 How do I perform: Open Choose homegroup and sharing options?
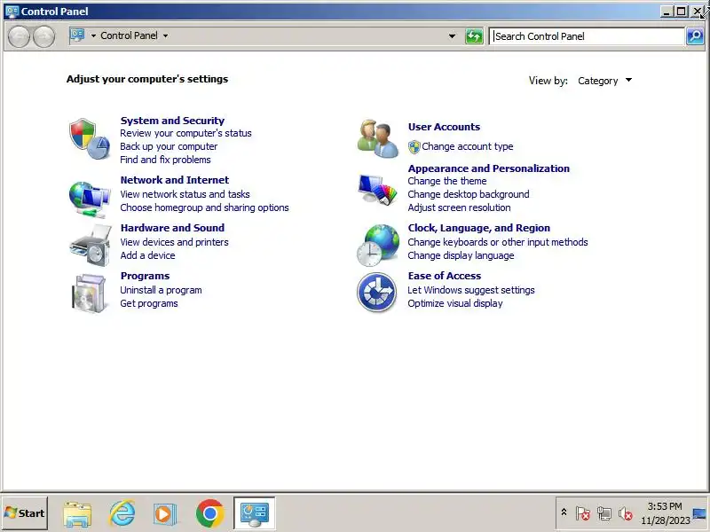coord(204,207)
